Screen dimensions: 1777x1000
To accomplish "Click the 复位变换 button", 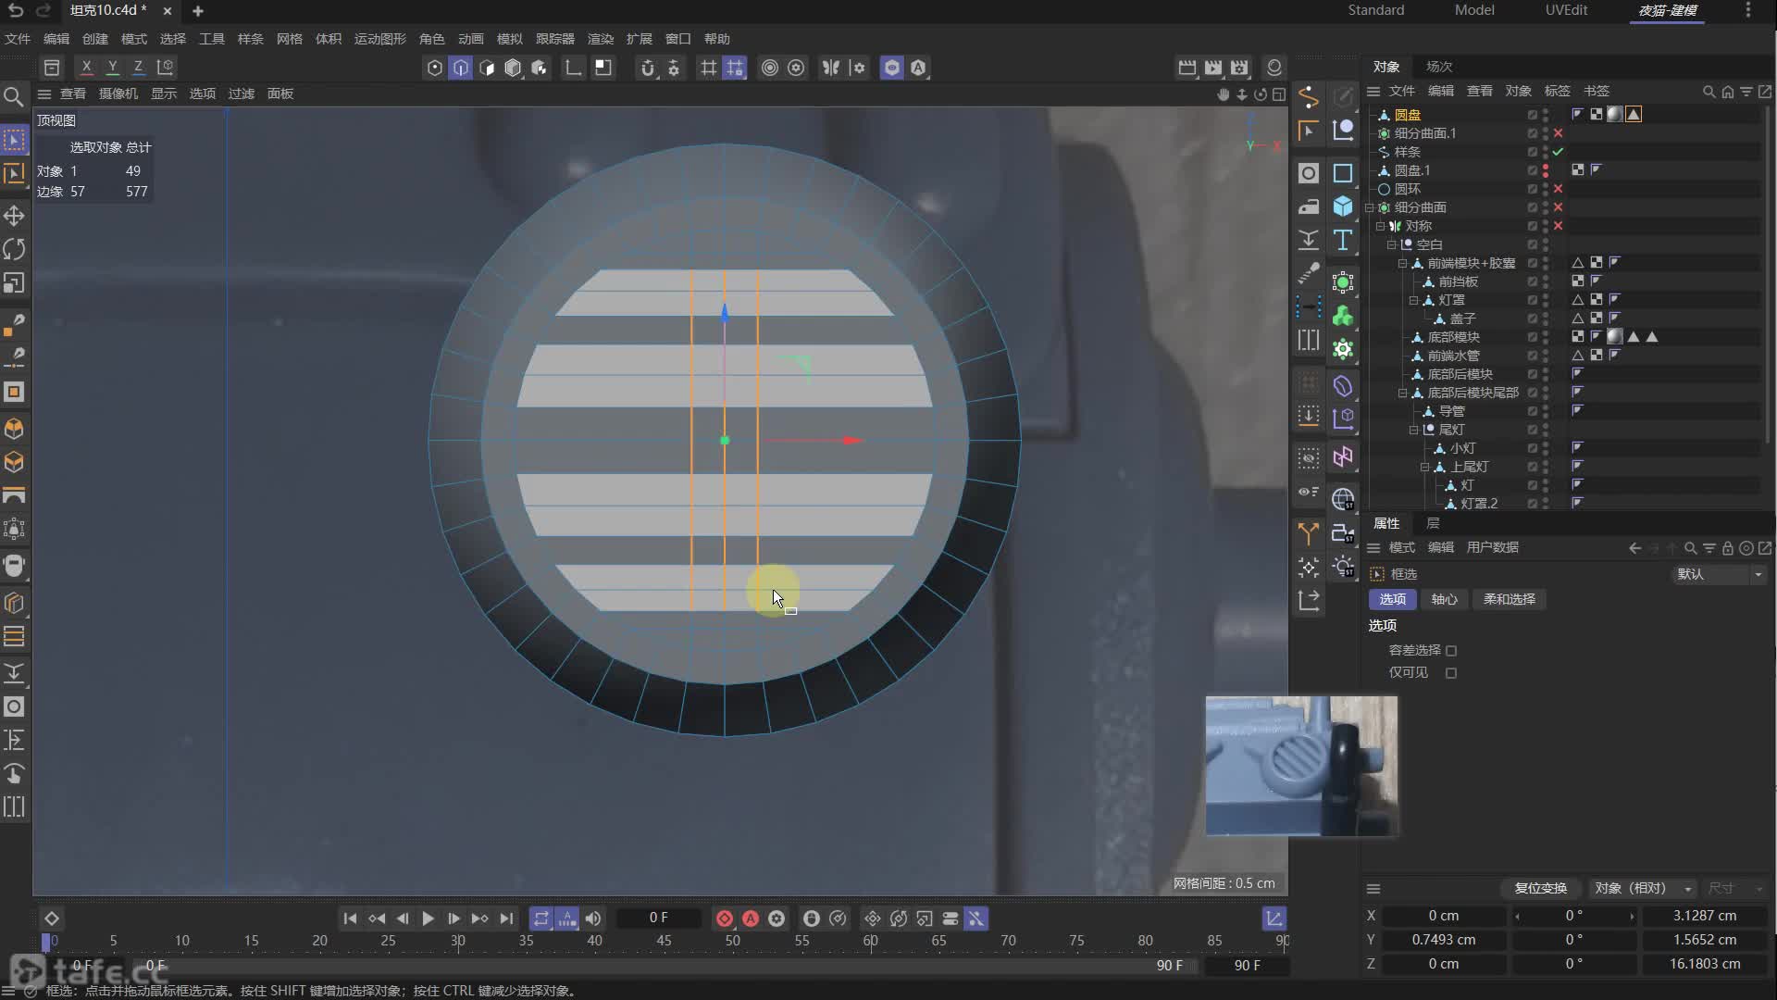I will [x=1540, y=888].
